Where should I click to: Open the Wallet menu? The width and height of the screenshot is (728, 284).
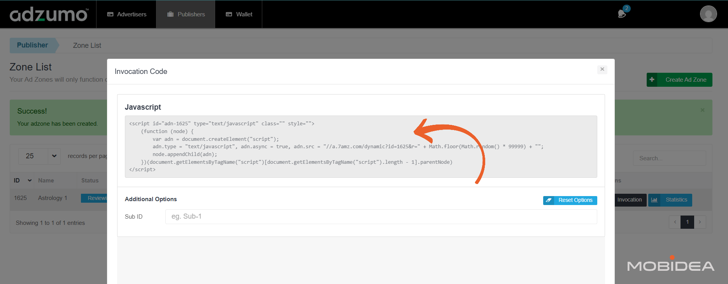point(239,14)
